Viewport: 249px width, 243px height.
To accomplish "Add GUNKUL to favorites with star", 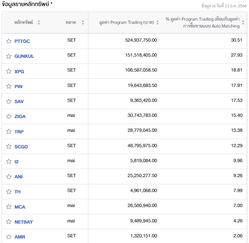I will pyautogui.click(x=9, y=56).
